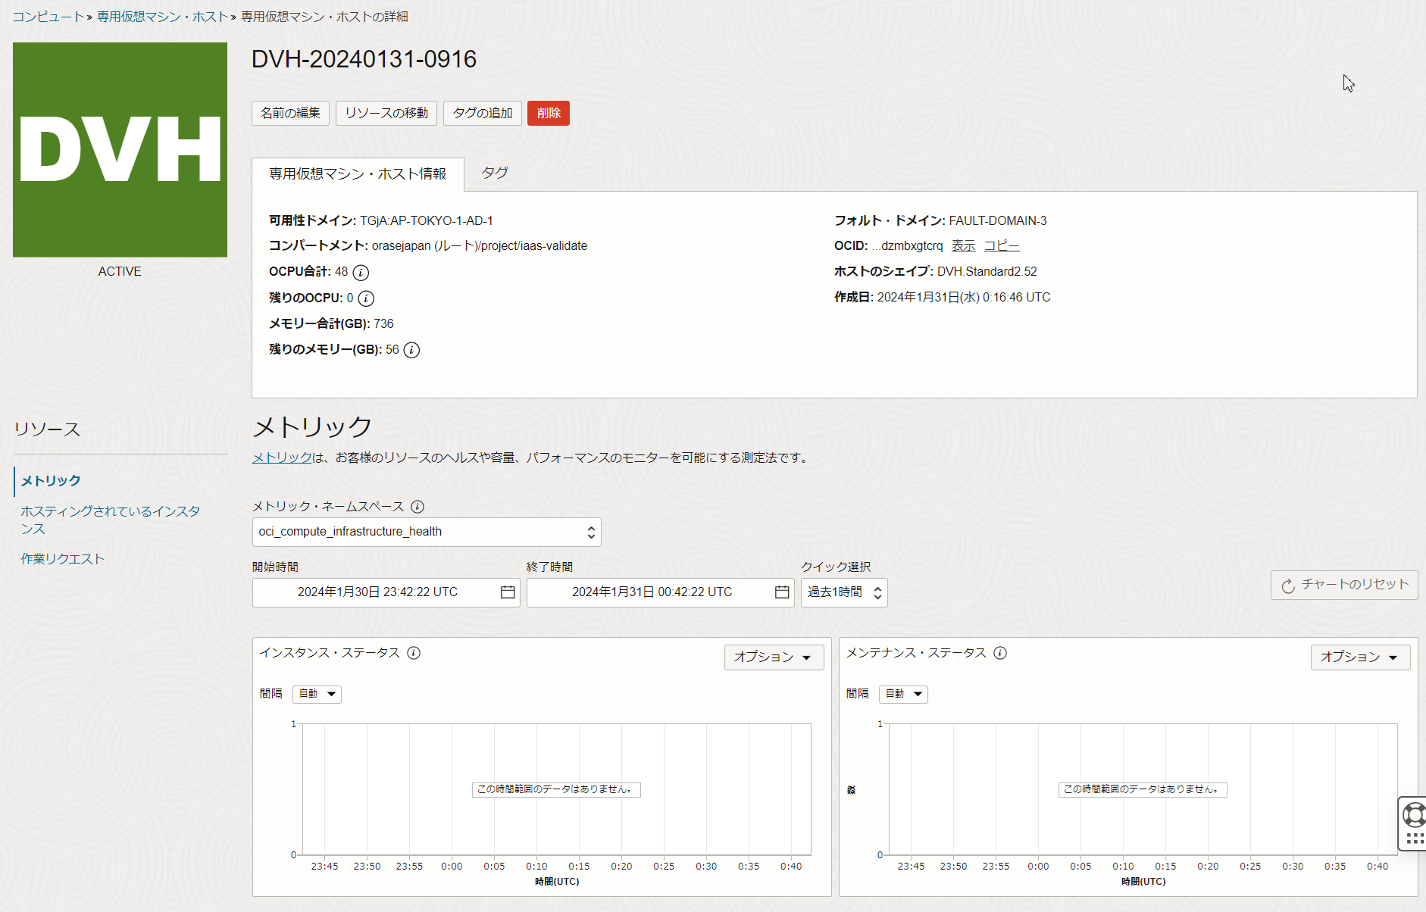Open 作業リクエスト resource section
This screenshot has width=1426, height=912.
click(x=62, y=559)
